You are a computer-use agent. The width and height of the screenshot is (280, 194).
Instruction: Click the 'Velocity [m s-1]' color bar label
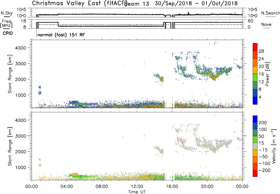click(x=274, y=146)
